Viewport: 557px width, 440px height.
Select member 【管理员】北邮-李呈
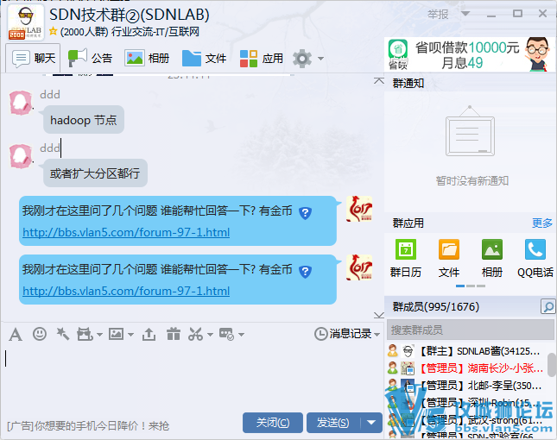click(466, 386)
